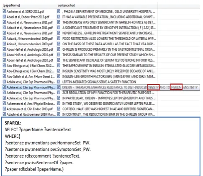Viewport: 203px width, 176px height.
Task: Select sentence 'INSULIN-LIKE GROWTH FACTORS IGF1 (MIM 147440)'
Action: 109,77
